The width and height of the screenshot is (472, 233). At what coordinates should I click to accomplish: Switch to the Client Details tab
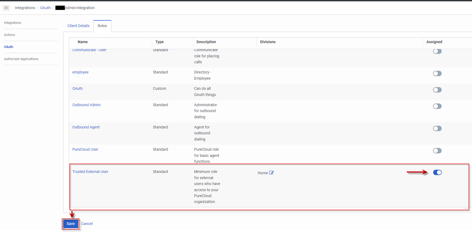pyautogui.click(x=78, y=26)
